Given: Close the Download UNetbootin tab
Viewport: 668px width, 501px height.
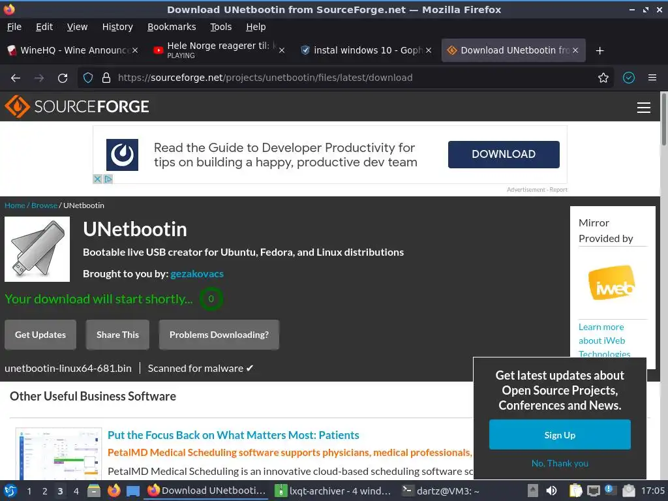Looking at the screenshot, I should click(x=575, y=50).
